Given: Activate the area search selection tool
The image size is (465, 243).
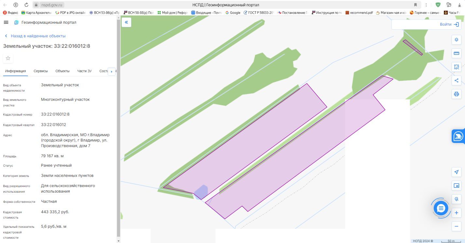Looking at the screenshot, I should click(457, 67).
